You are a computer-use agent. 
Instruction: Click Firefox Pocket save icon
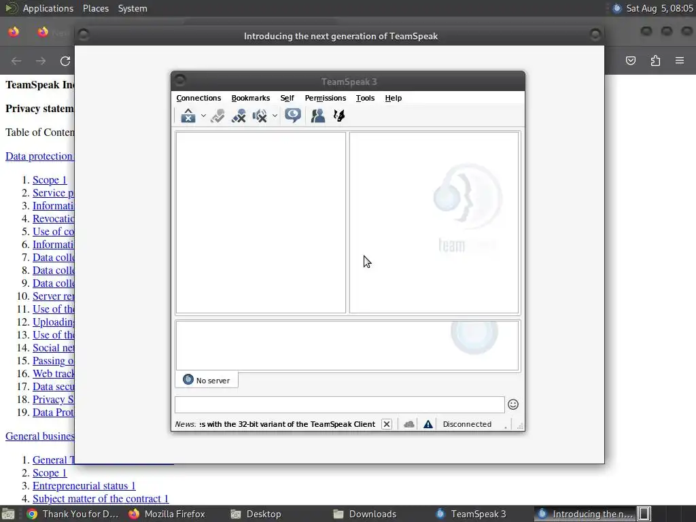point(631,60)
